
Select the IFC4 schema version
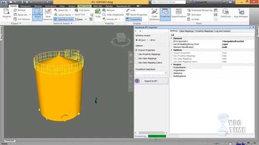click(149, 40)
